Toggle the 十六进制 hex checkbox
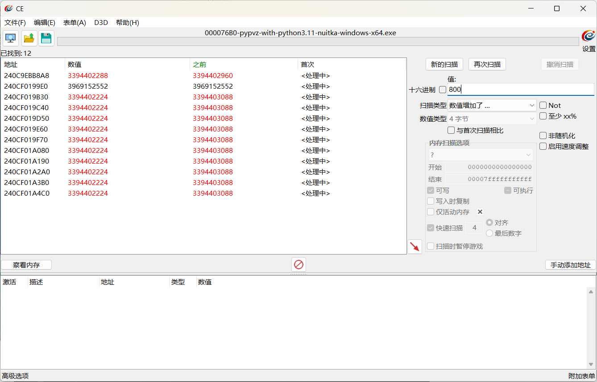Screen dimensions: 597x382 pos(443,90)
